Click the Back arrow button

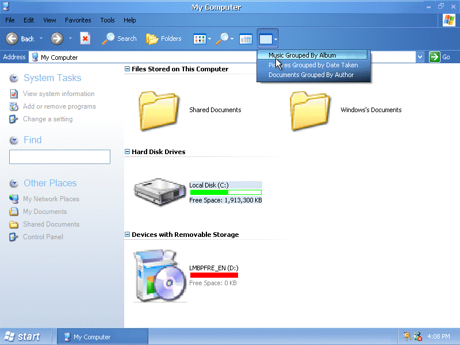[x=12, y=39]
